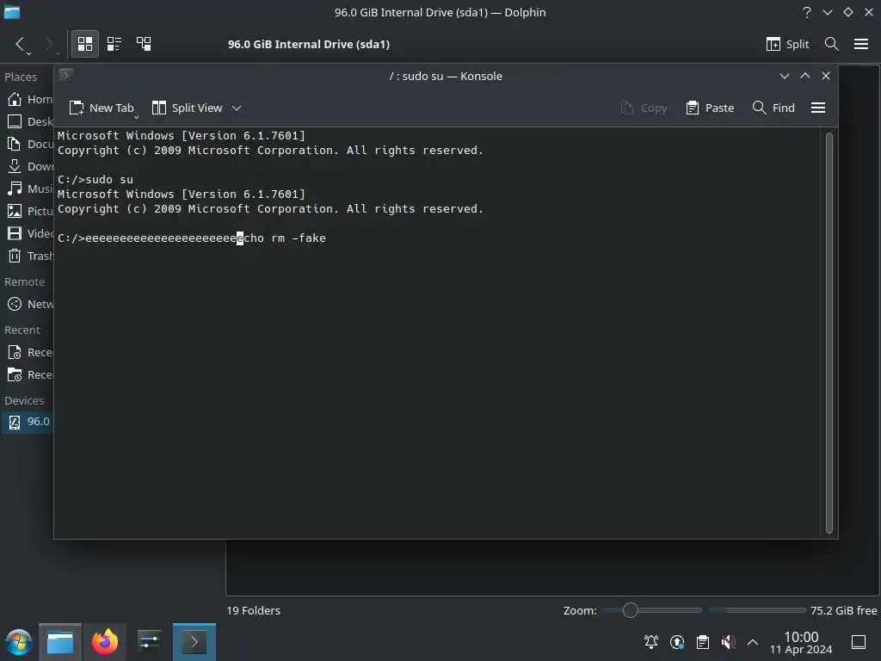
Task: Switch Dolphin to Details tree view mode
Action: click(x=144, y=44)
